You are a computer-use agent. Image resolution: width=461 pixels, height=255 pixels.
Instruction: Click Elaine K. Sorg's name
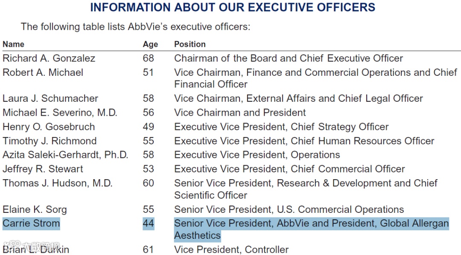click(35, 209)
